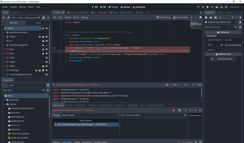The width and height of the screenshot is (244, 143).
Task: Reset the Path property revert icon
Action: tap(222, 45)
